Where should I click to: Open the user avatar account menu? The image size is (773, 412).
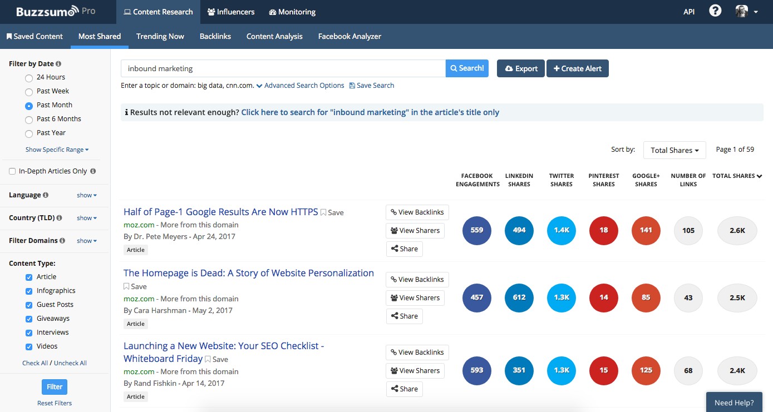(x=747, y=11)
